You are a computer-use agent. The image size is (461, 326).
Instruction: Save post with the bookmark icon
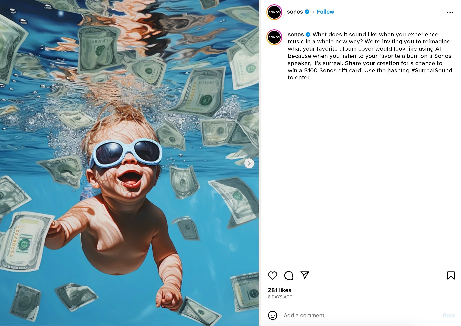[x=451, y=275]
